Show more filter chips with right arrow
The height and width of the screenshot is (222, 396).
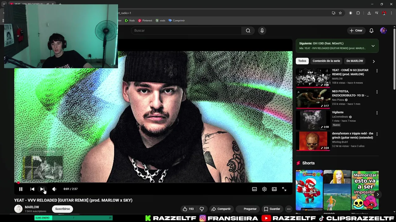coord(373,61)
